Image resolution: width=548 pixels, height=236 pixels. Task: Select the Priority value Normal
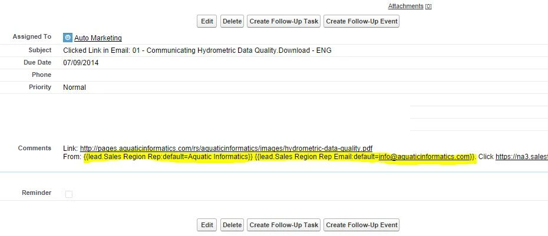(74, 87)
